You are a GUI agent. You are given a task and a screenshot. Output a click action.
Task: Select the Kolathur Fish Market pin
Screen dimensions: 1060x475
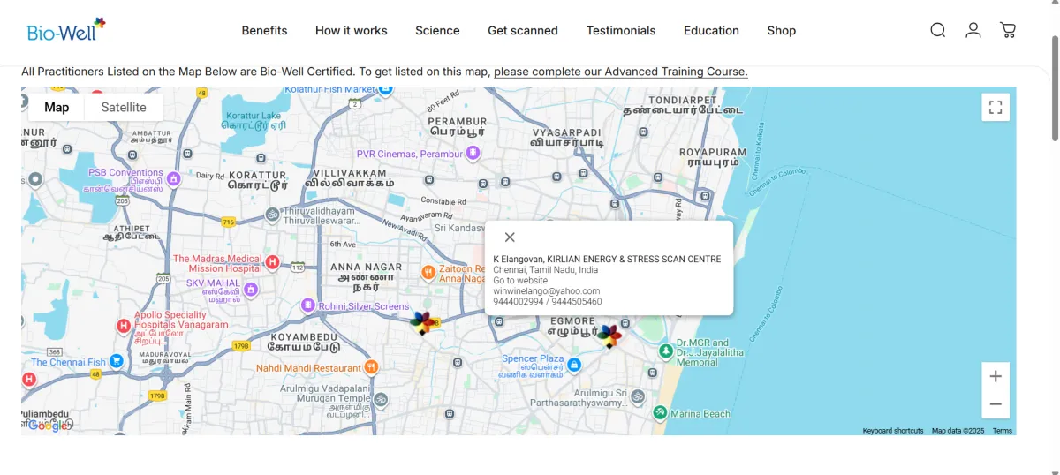pyautogui.click(x=385, y=90)
